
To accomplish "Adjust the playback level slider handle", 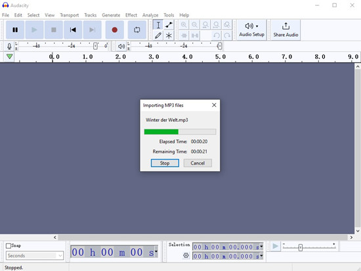I will click(x=220, y=46).
